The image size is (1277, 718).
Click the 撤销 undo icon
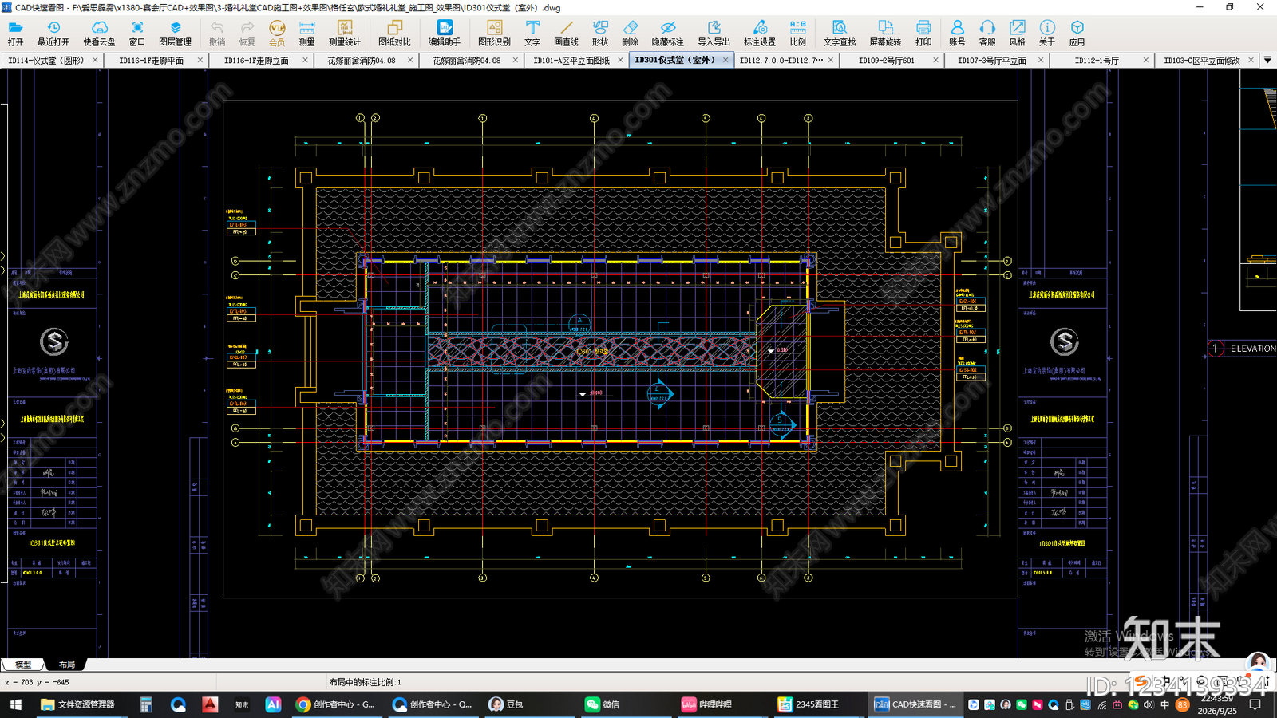click(x=217, y=33)
